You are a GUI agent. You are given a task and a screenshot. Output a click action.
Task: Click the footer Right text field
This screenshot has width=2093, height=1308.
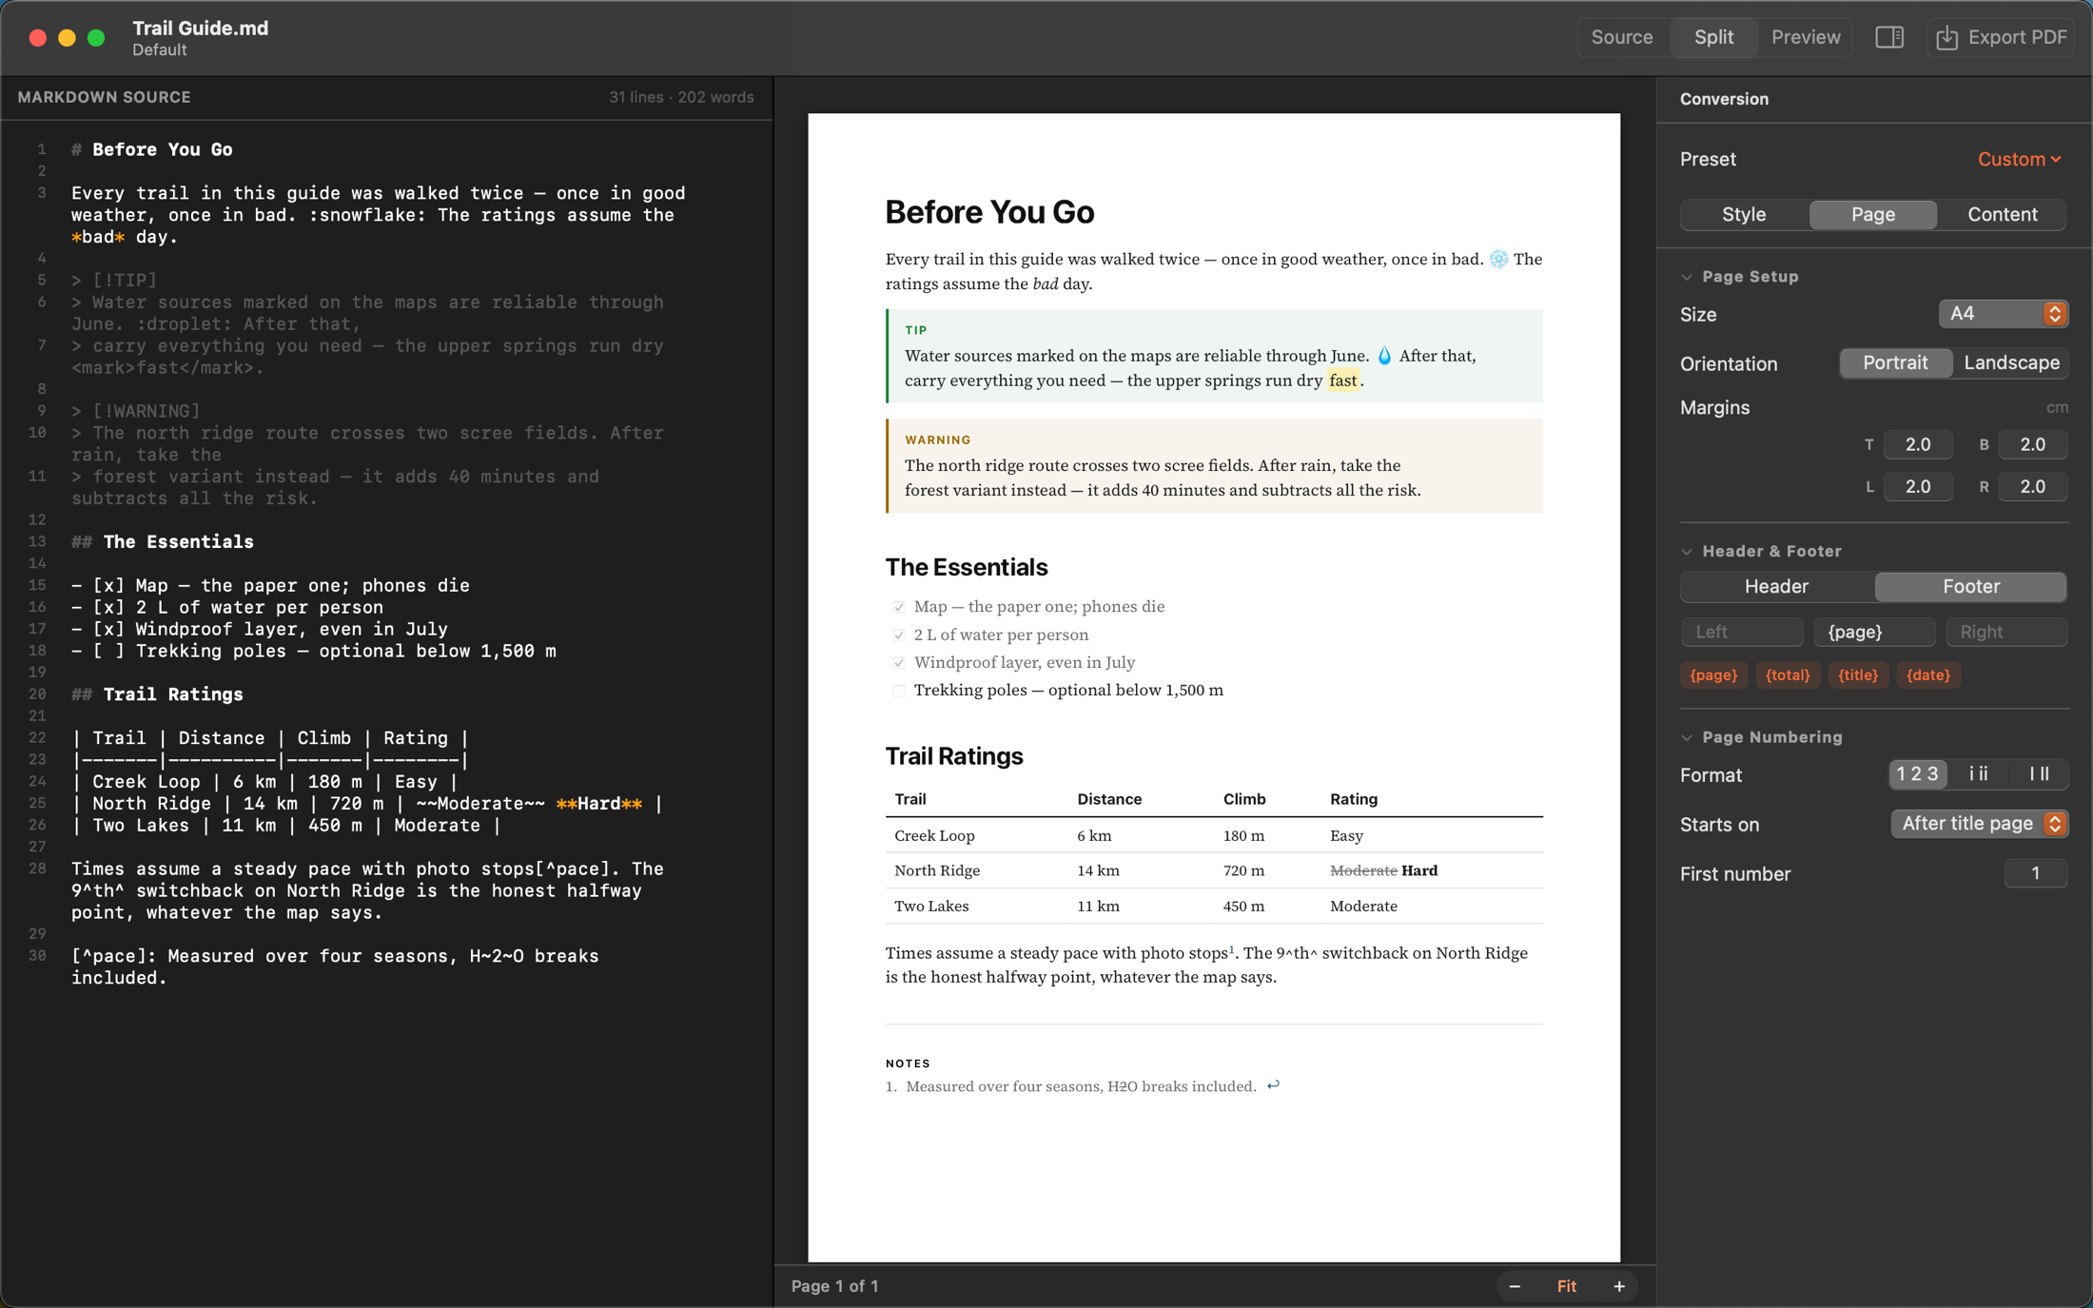click(2006, 632)
